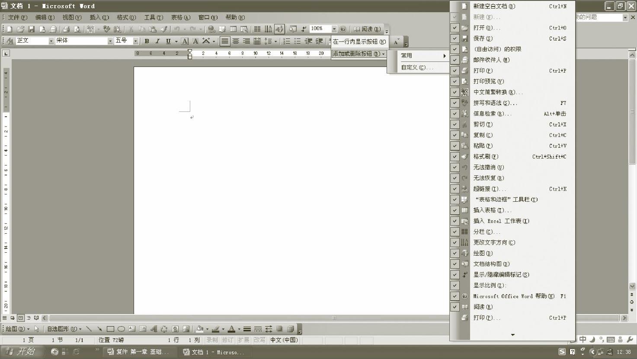This screenshot has height=359, width=637.
Task: Click the Chinese Simplified-Traditional conversion 繁 toolbar icon
Action: [90, 29]
